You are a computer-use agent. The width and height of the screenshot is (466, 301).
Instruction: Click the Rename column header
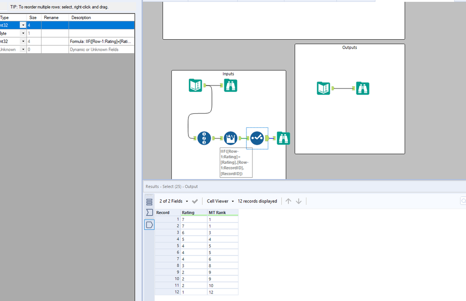(55, 18)
